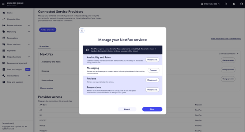Click the Internal tools wrench icon
245x132 pixels.
[x=4, y=76]
